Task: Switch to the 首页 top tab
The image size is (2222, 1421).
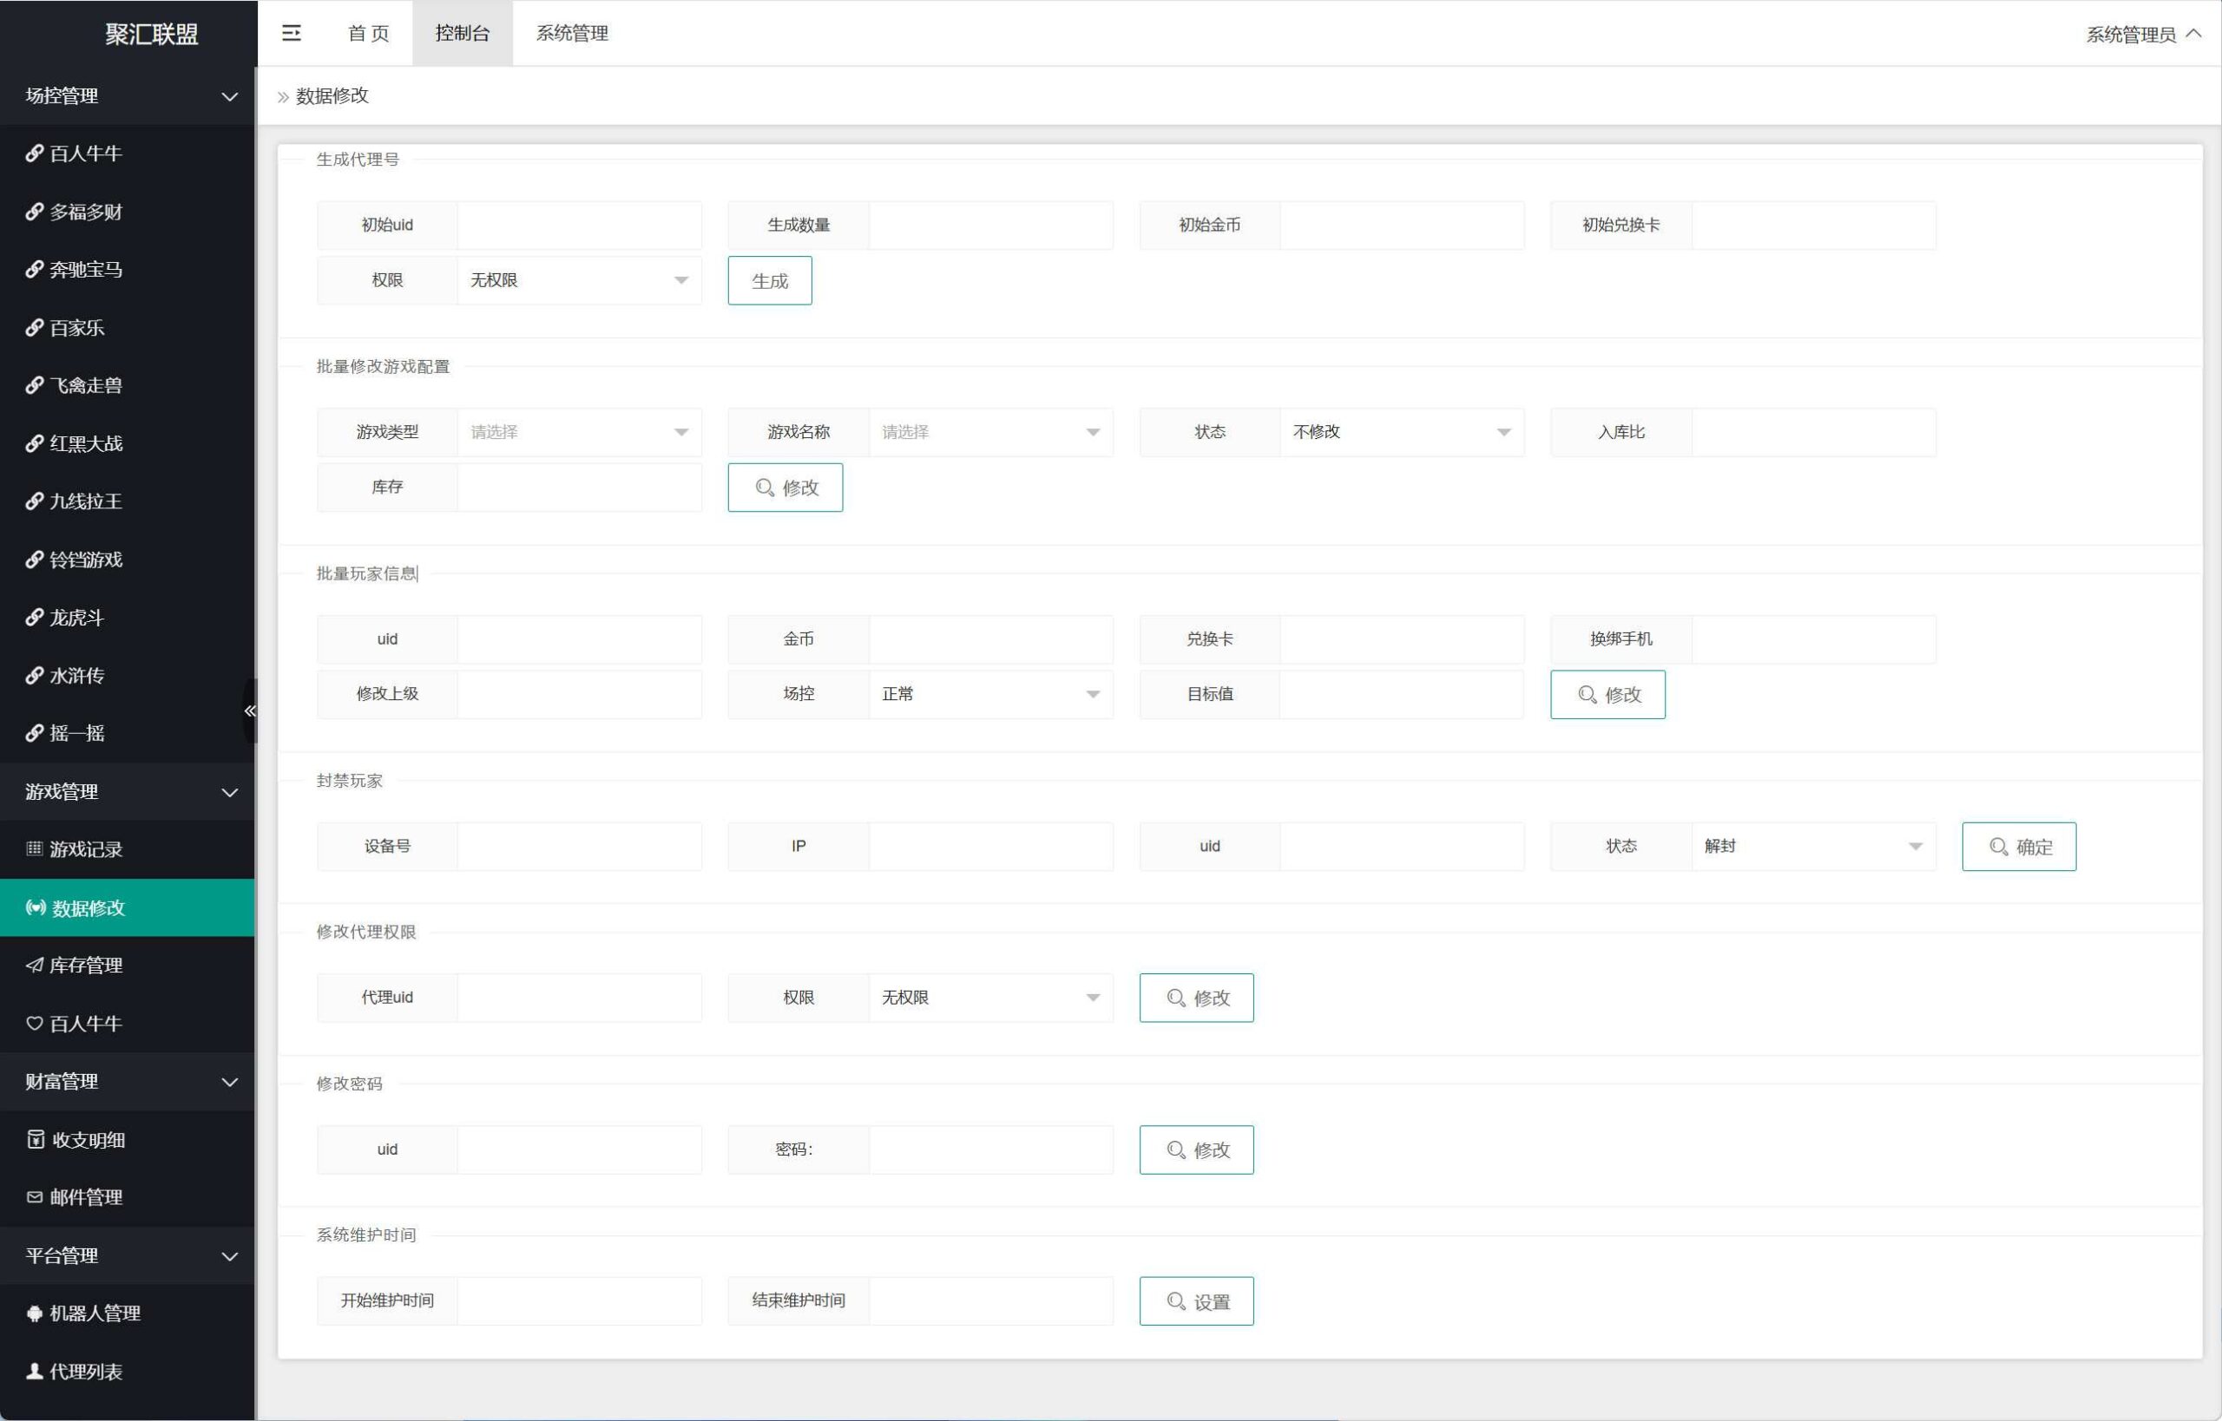Action: [x=368, y=33]
